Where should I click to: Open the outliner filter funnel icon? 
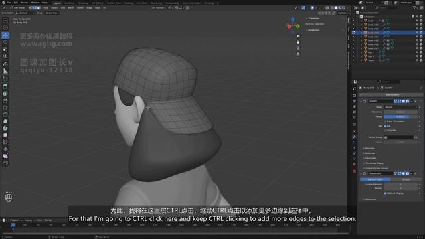point(414,8)
